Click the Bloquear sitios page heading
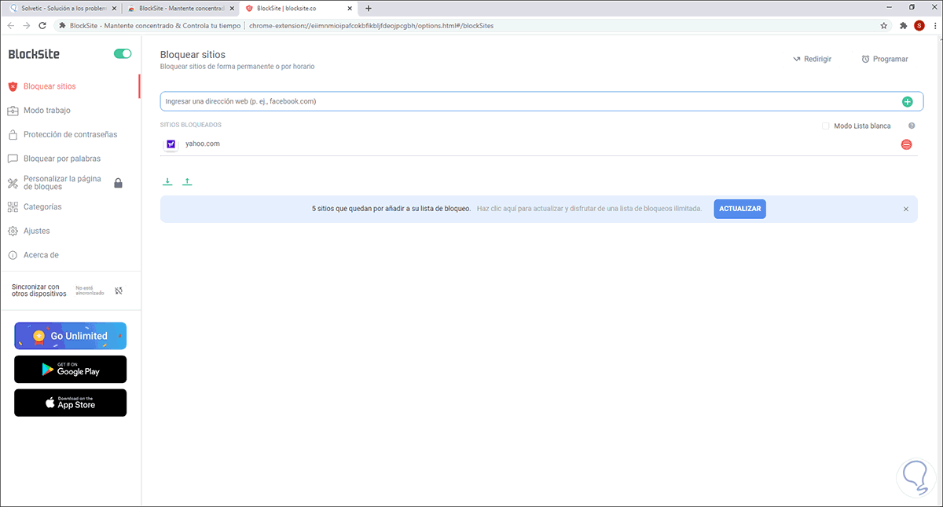Image resolution: width=943 pixels, height=507 pixels. 193,55
